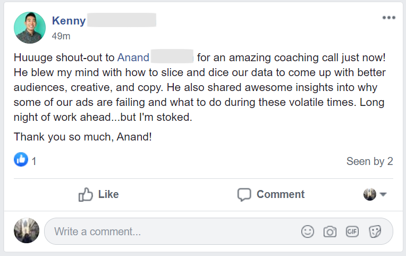
Task: Click the 49m post timestamp
Action: (x=61, y=36)
